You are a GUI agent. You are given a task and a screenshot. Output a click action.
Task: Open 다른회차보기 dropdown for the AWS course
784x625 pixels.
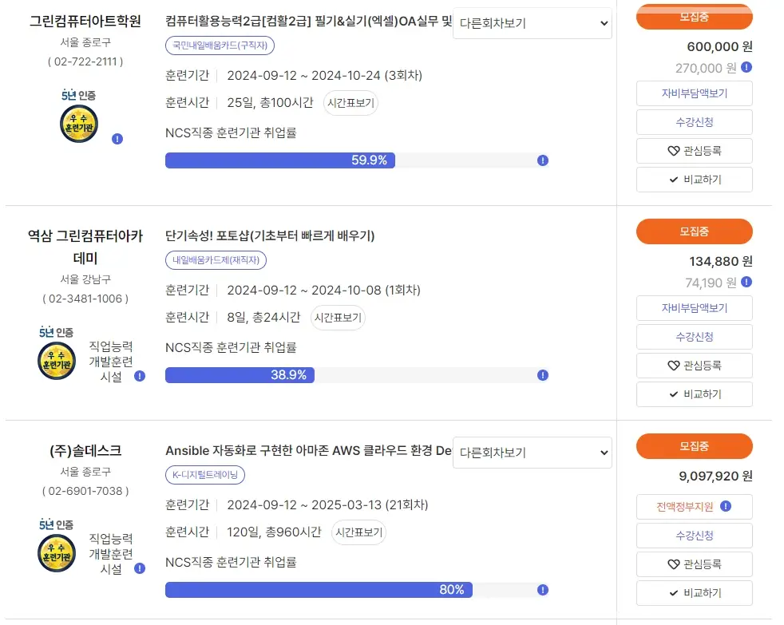tap(532, 453)
